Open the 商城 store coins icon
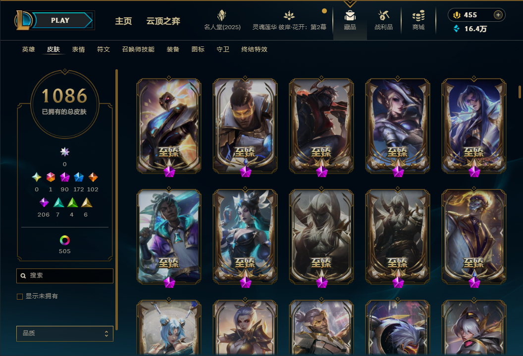The width and height of the screenshot is (523, 356). (418, 15)
